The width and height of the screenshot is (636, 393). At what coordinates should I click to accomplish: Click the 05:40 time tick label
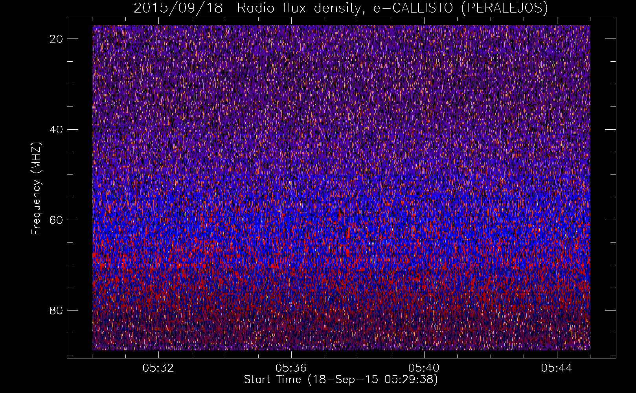[424, 368]
